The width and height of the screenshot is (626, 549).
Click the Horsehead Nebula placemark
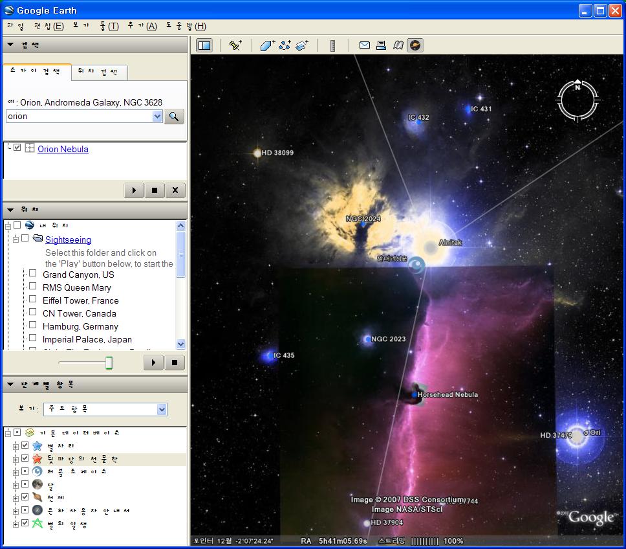pos(415,394)
